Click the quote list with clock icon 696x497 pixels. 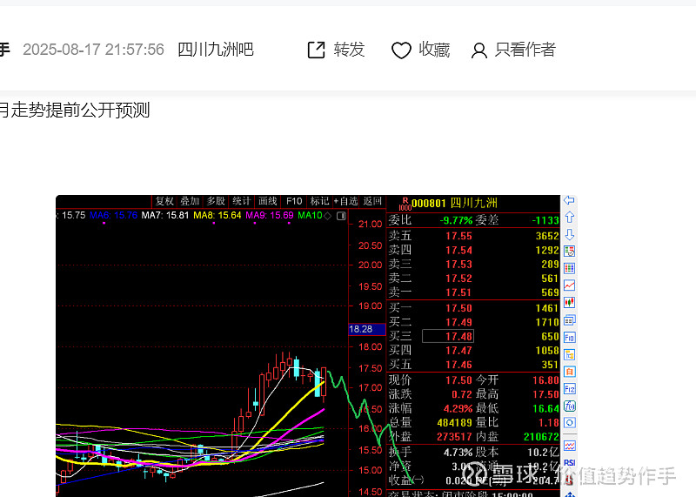(570, 252)
